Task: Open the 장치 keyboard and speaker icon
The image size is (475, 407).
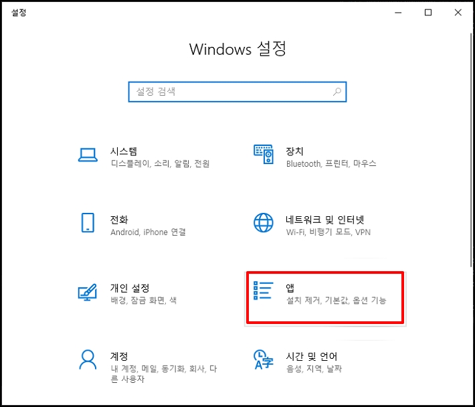Action: pyautogui.click(x=264, y=154)
